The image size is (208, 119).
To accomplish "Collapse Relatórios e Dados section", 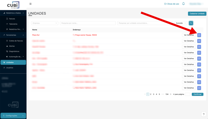I will [13, 13].
